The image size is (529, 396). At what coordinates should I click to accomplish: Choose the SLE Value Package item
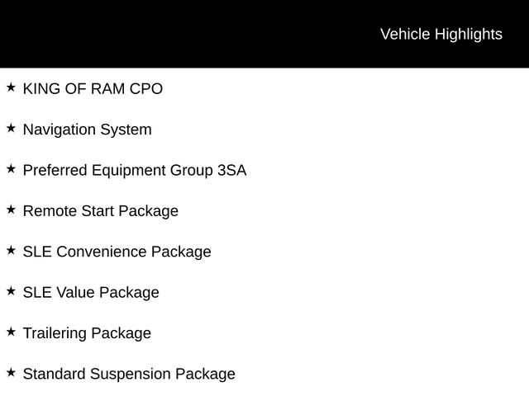tap(91, 293)
